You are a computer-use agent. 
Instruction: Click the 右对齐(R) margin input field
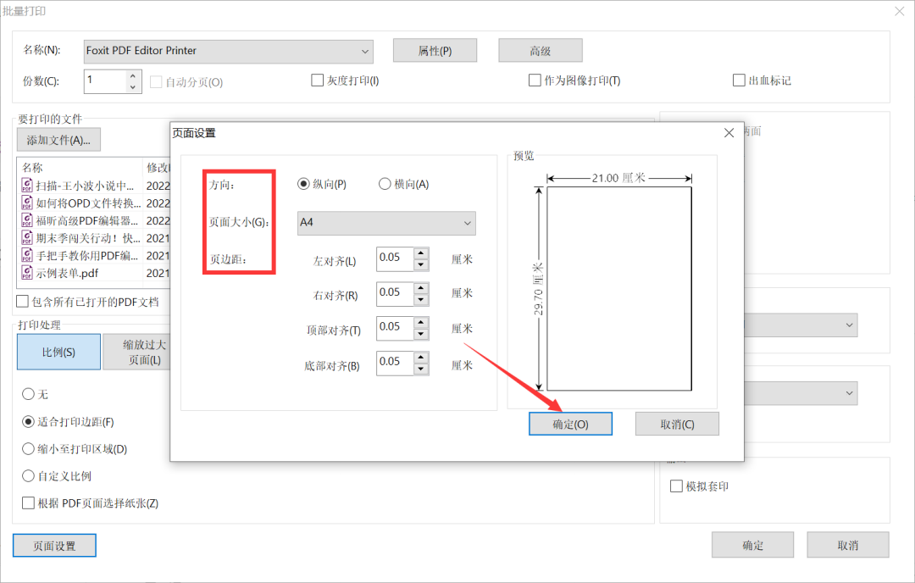pyautogui.click(x=395, y=294)
